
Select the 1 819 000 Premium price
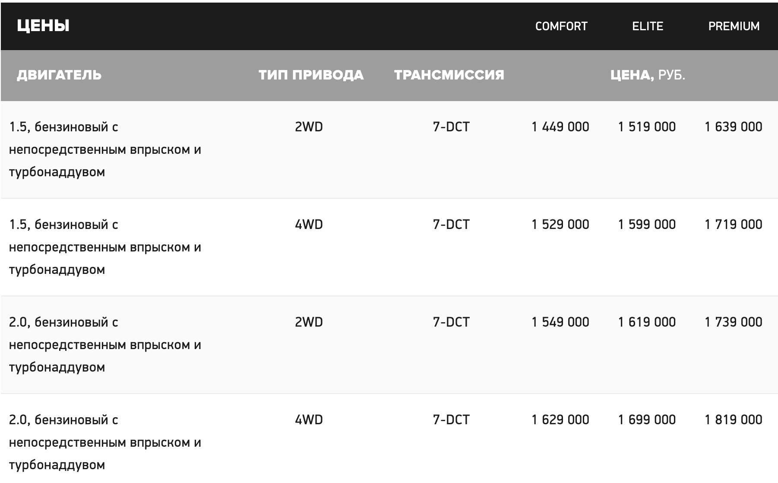pyautogui.click(x=733, y=420)
